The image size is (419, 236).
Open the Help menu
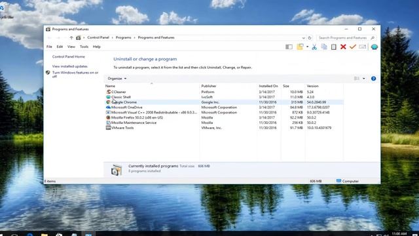tap(97, 47)
